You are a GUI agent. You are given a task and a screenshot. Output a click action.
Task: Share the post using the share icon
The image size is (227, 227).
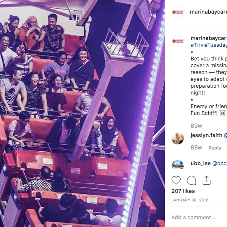tap(207, 180)
